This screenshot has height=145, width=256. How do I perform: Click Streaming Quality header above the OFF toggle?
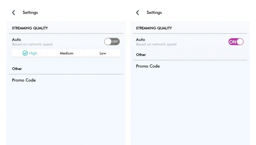pyautogui.click(x=30, y=28)
